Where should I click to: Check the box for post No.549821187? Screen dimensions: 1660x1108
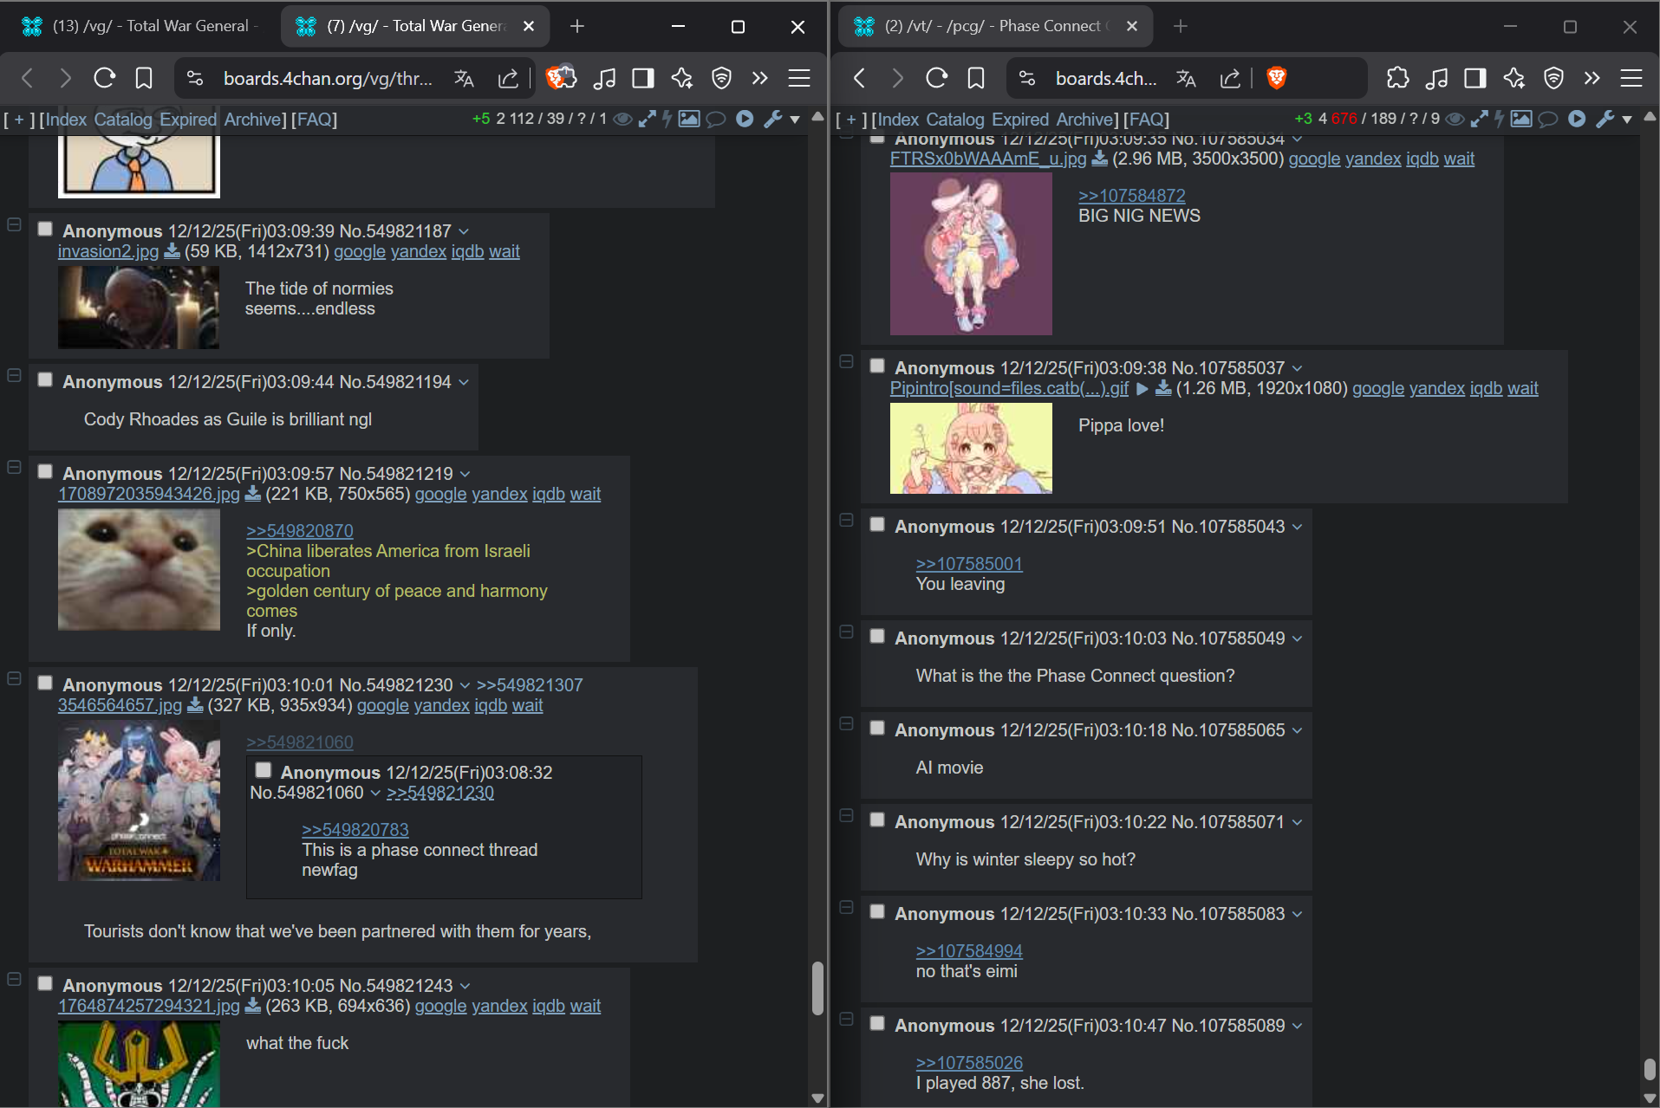pos(45,229)
